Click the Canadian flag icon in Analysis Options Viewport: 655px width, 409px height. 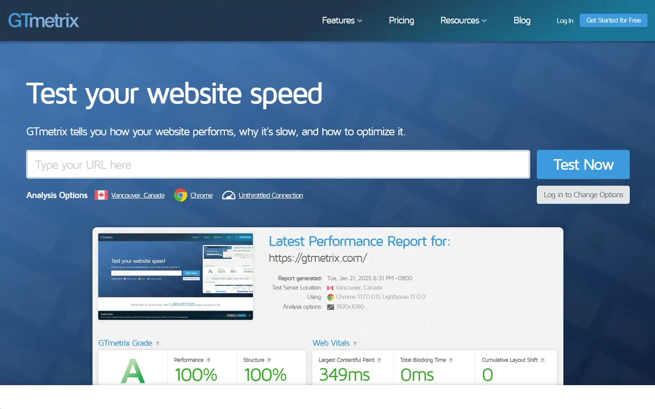coord(101,195)
